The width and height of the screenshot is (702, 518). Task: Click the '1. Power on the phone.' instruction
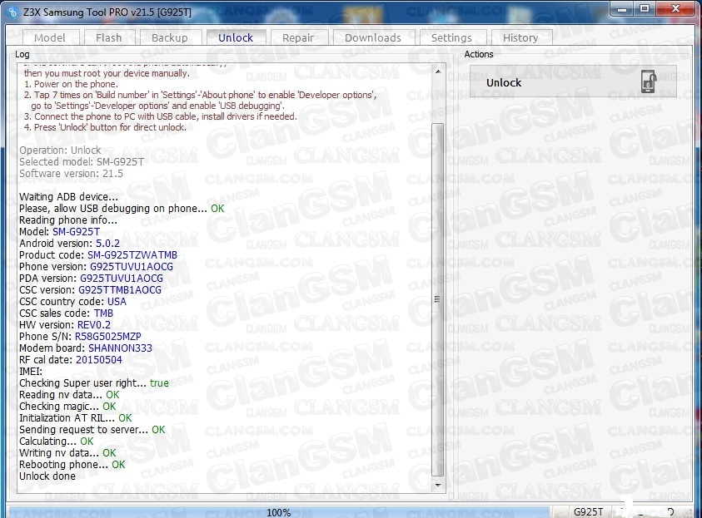point(71,84)
